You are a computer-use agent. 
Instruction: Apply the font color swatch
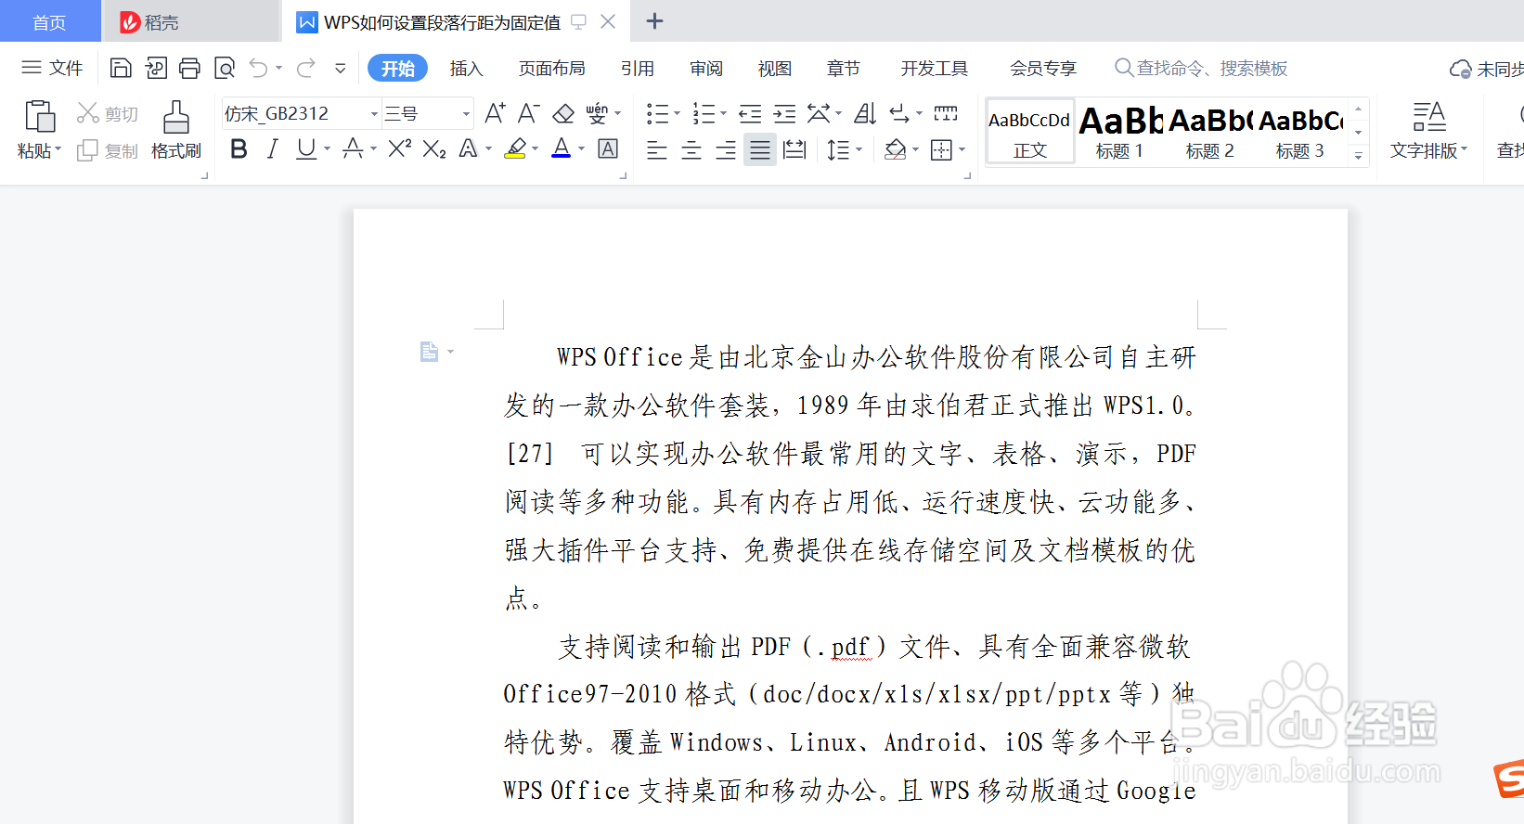tap(562, 148)
